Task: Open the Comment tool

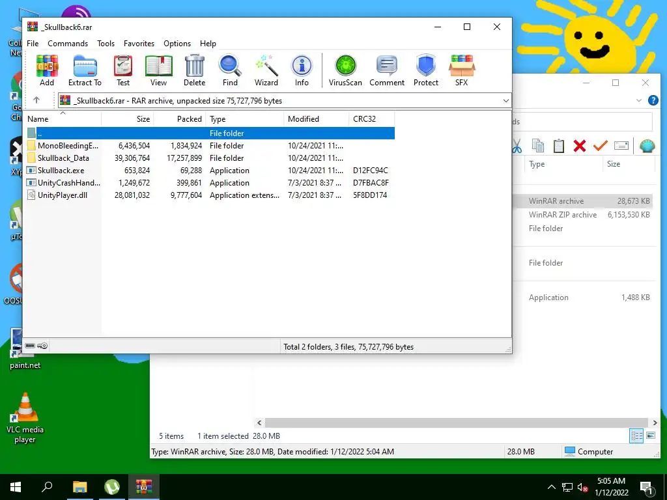Action: [387, 70]
